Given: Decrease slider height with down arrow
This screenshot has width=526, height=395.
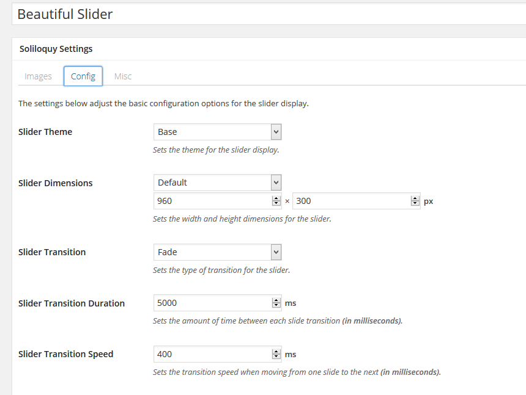Looking at the screenshot, I should pos(415,203).
